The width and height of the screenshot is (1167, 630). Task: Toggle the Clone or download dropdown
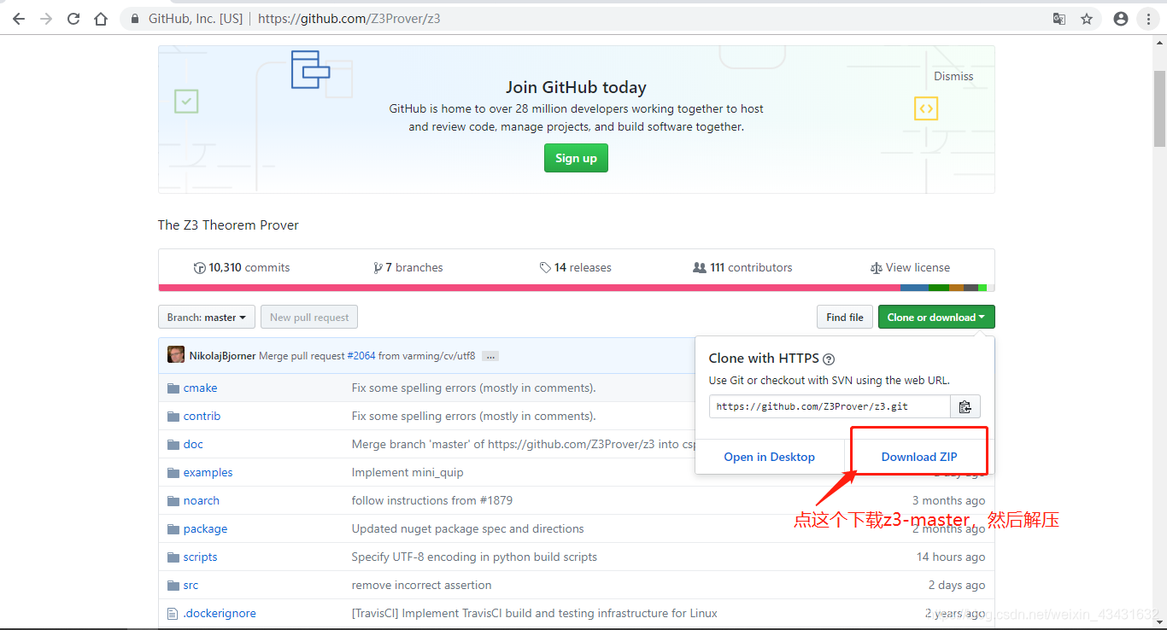936,318
